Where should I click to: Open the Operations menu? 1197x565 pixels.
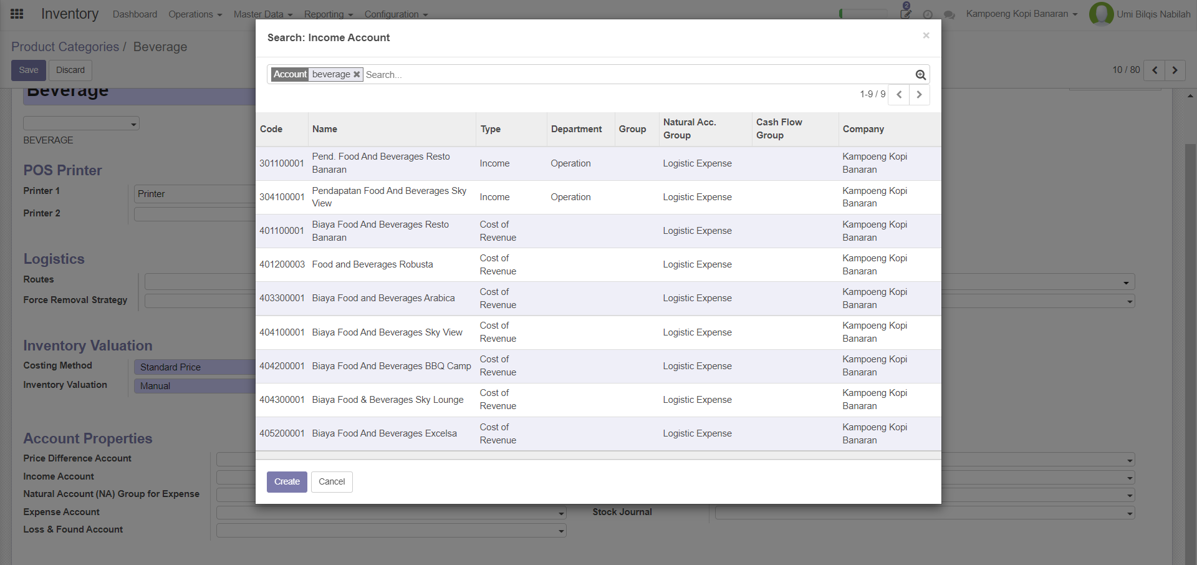[195, 14]
